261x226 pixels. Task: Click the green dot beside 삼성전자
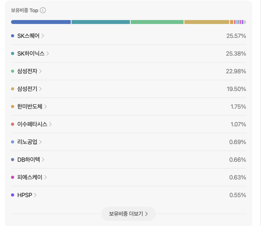click(x=12, y=71)
